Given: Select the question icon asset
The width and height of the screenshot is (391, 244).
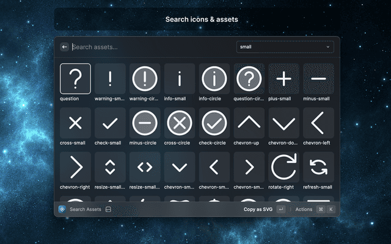Looking at the screenshot, I should point(75,79).
